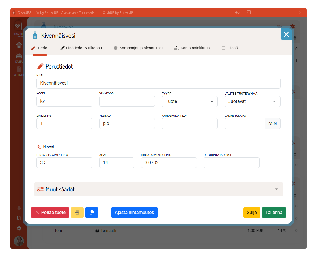321x265 pixels.
Task: Open Raportit reports icon in sidebar
Action: coord(19,71)
